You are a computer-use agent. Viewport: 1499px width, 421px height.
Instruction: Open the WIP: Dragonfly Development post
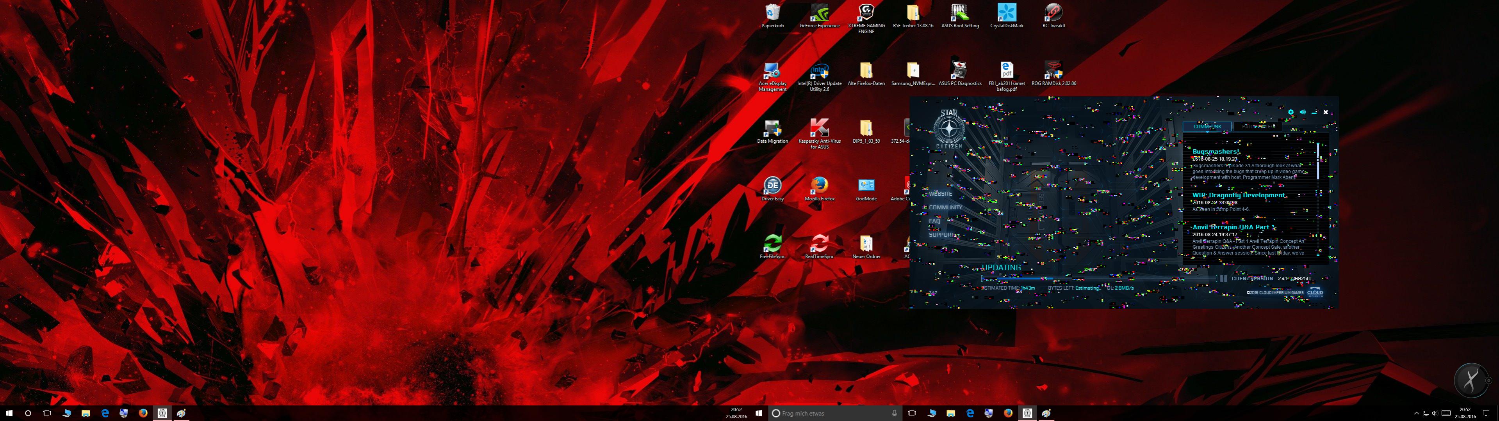coord(1238,196)
